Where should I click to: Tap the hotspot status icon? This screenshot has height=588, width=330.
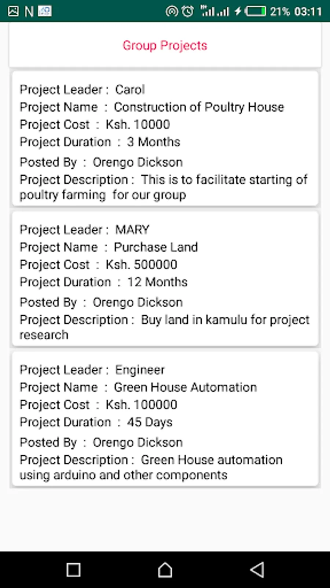pyautogui.click(x=171, y=11)
